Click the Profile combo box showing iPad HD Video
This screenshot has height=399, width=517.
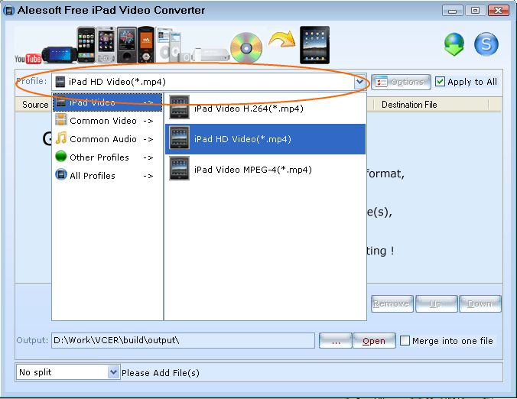tap(210, 82)
